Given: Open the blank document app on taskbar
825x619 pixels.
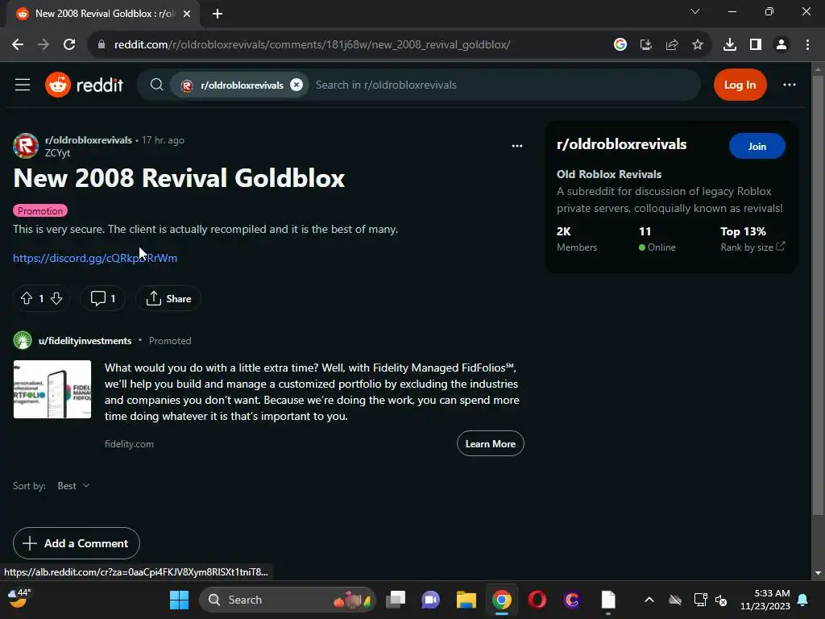Looking at the screenshot, I should click(x=608, y=600).
